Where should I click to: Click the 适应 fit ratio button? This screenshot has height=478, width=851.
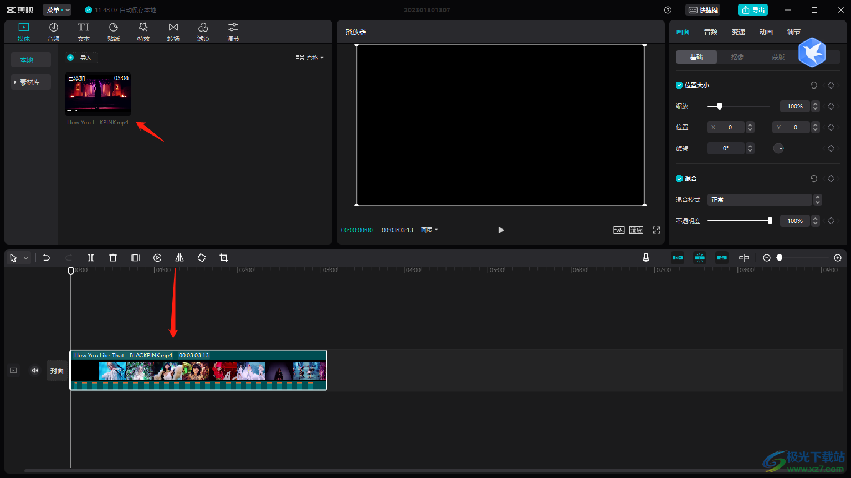click(636, 230)
